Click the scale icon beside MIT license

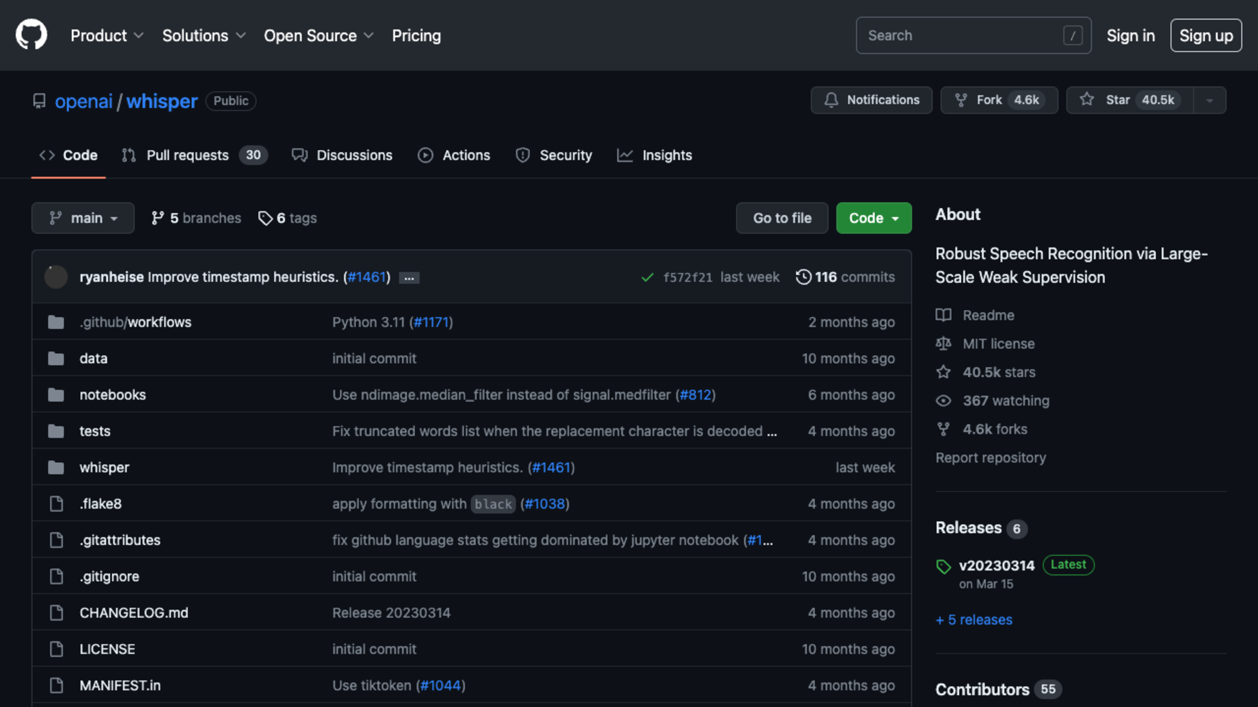[x=943, y=343]
